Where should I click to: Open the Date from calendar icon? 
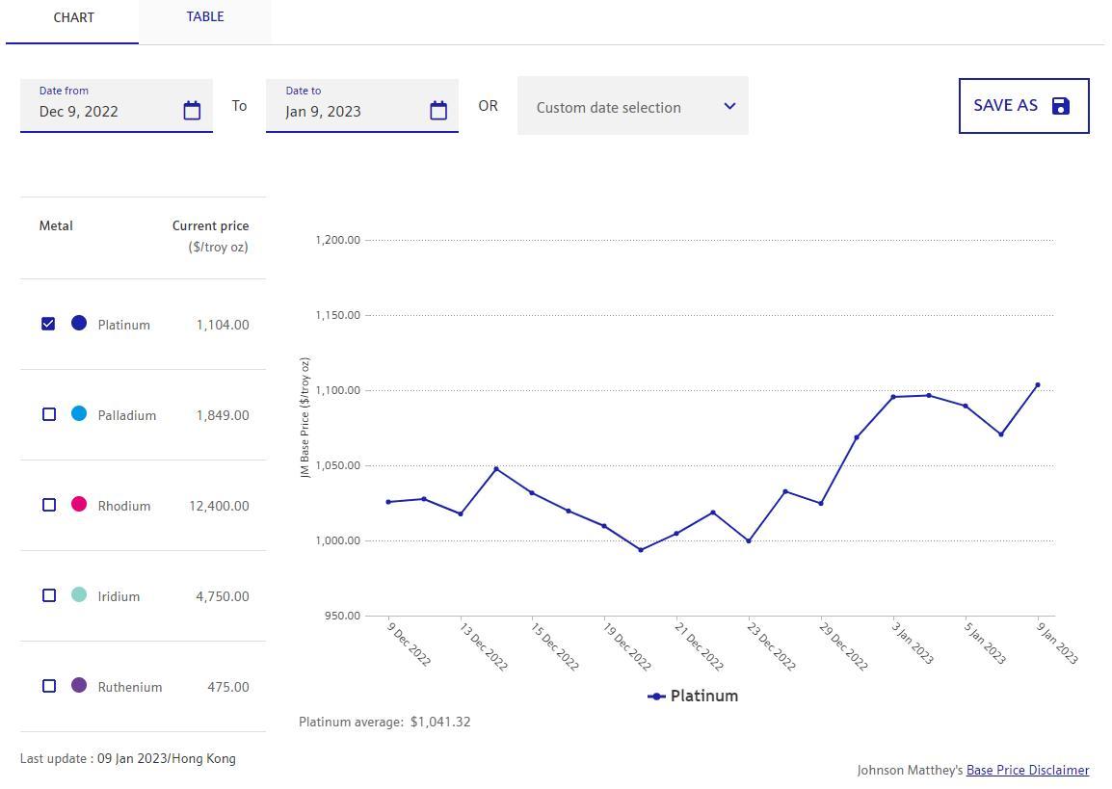click(x=192, y=111)
